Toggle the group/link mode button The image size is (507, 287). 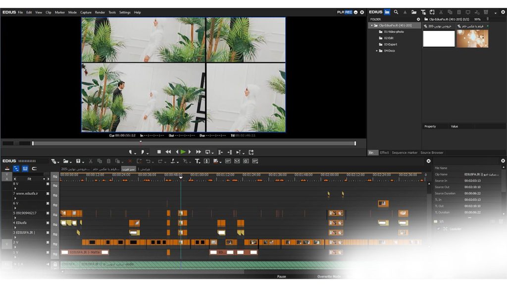click(x=25, y=168)
